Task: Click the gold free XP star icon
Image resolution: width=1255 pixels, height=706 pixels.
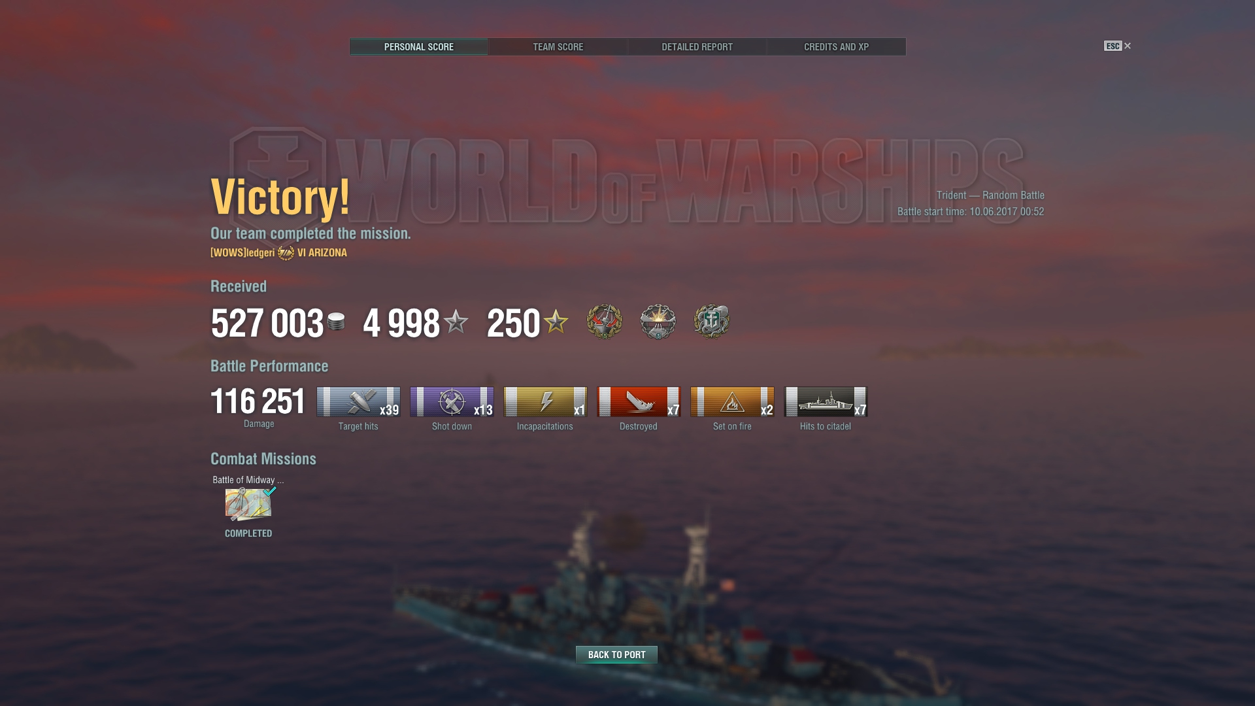Action: (x=556, y=322)
